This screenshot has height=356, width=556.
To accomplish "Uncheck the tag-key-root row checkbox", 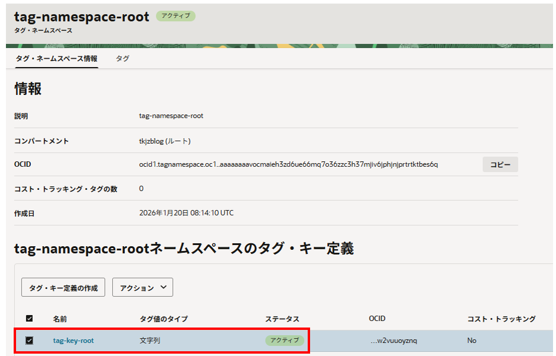I will click(29, 341).
